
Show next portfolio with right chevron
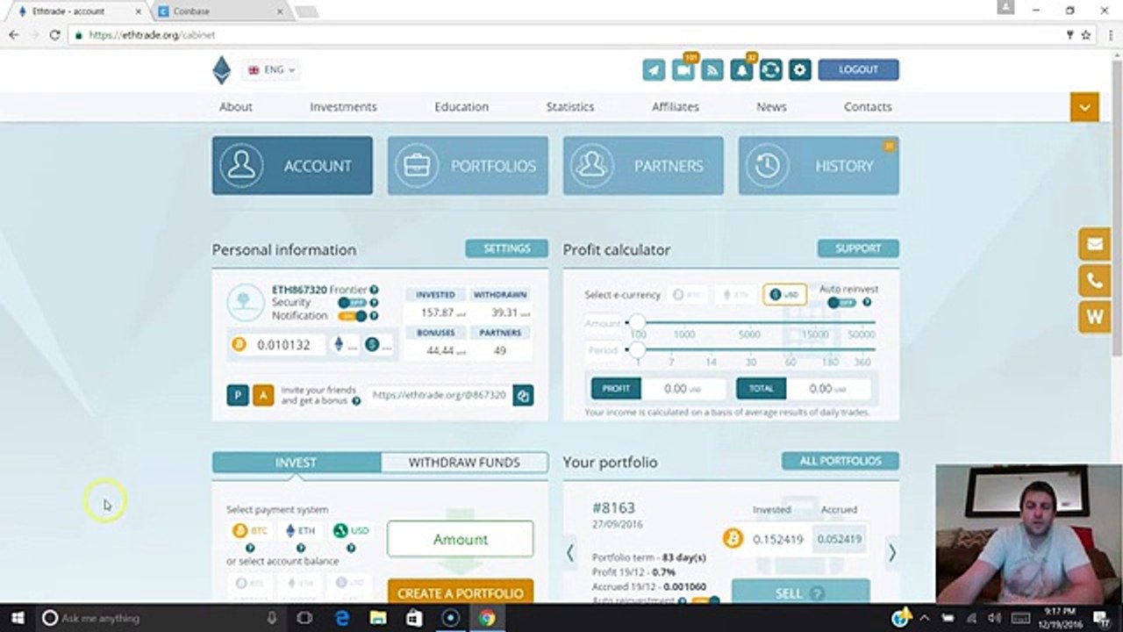[891, 552]
